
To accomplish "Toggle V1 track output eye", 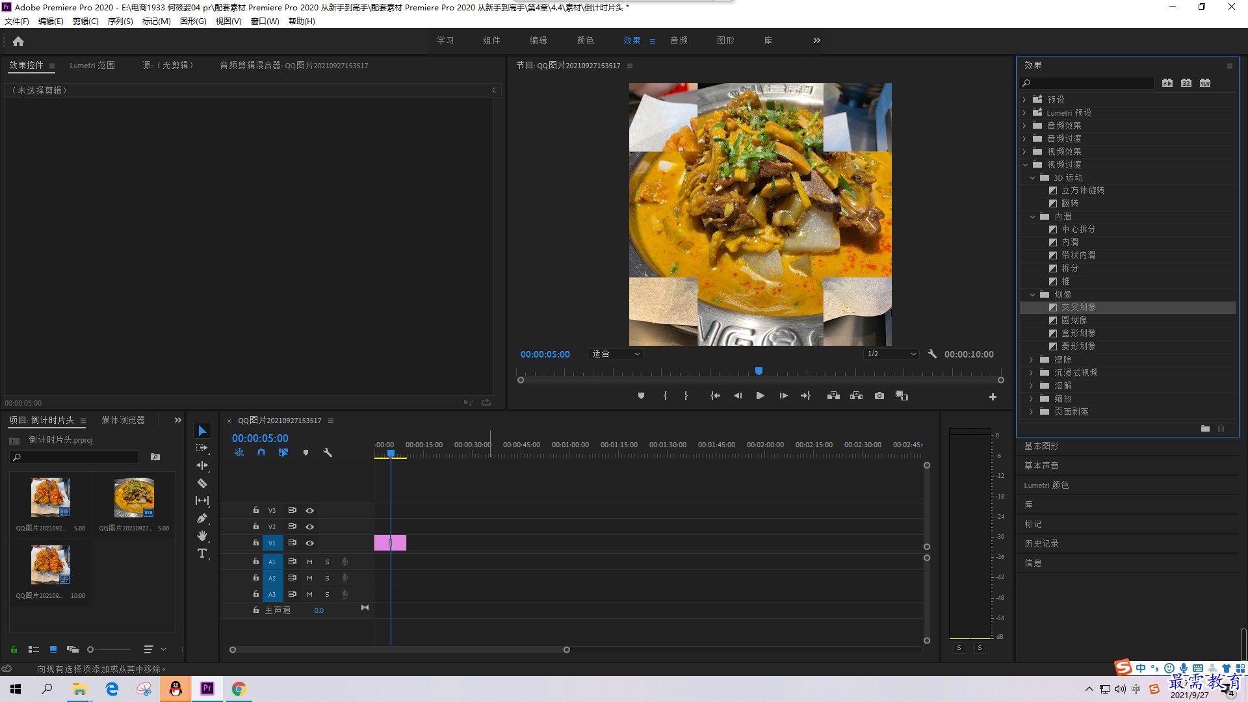I will pos(310,543).
